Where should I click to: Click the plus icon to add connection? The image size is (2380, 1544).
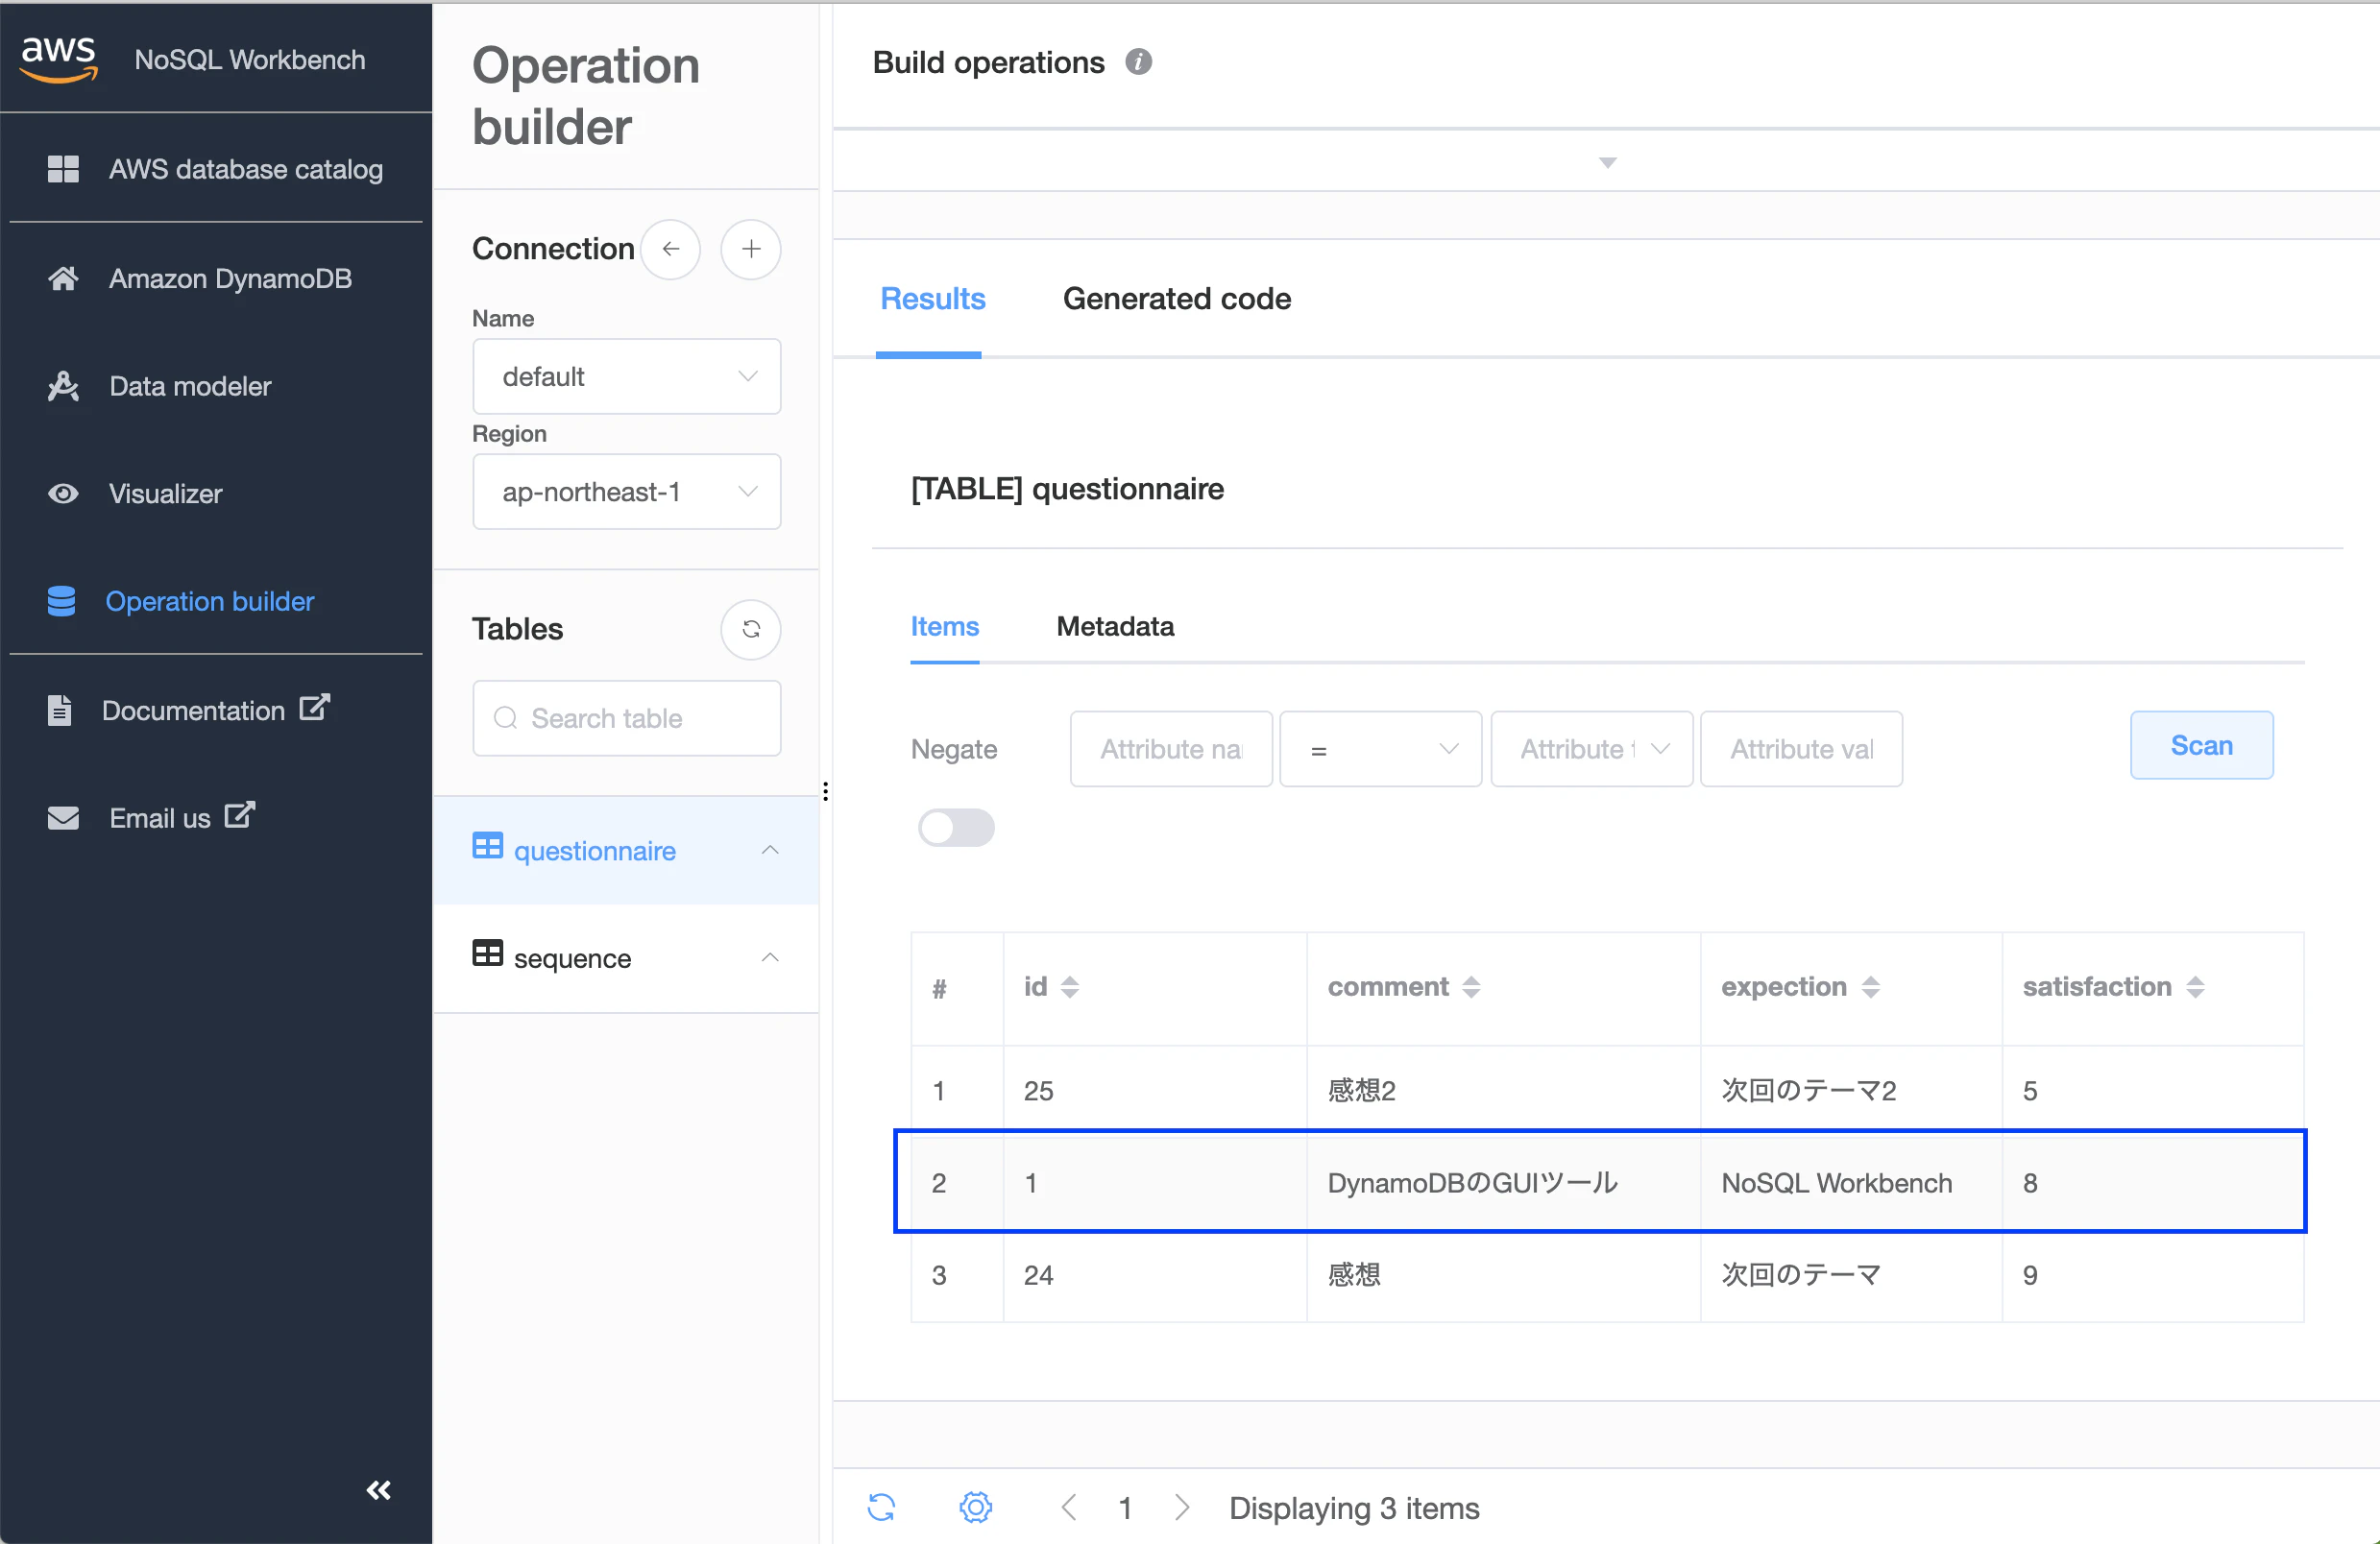pyautogui.click(x=750, y=249)
